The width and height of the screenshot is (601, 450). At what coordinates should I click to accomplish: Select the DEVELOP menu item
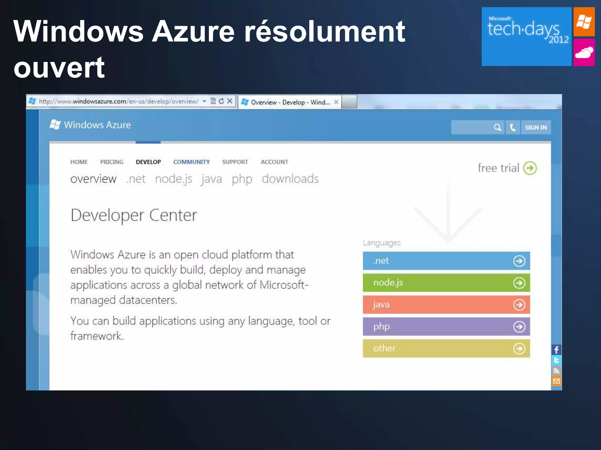[148, 162]
